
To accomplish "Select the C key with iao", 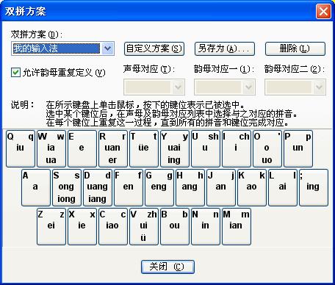I will 113,226.
